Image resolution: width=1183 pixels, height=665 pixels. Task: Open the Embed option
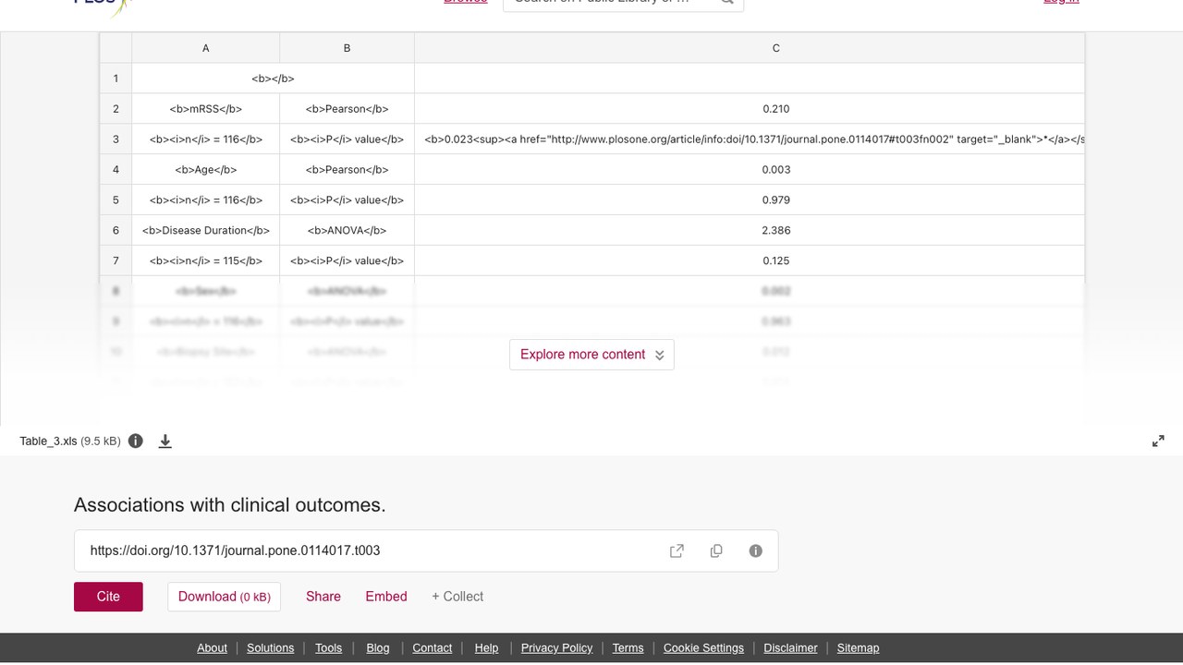(x=386, y=597)
